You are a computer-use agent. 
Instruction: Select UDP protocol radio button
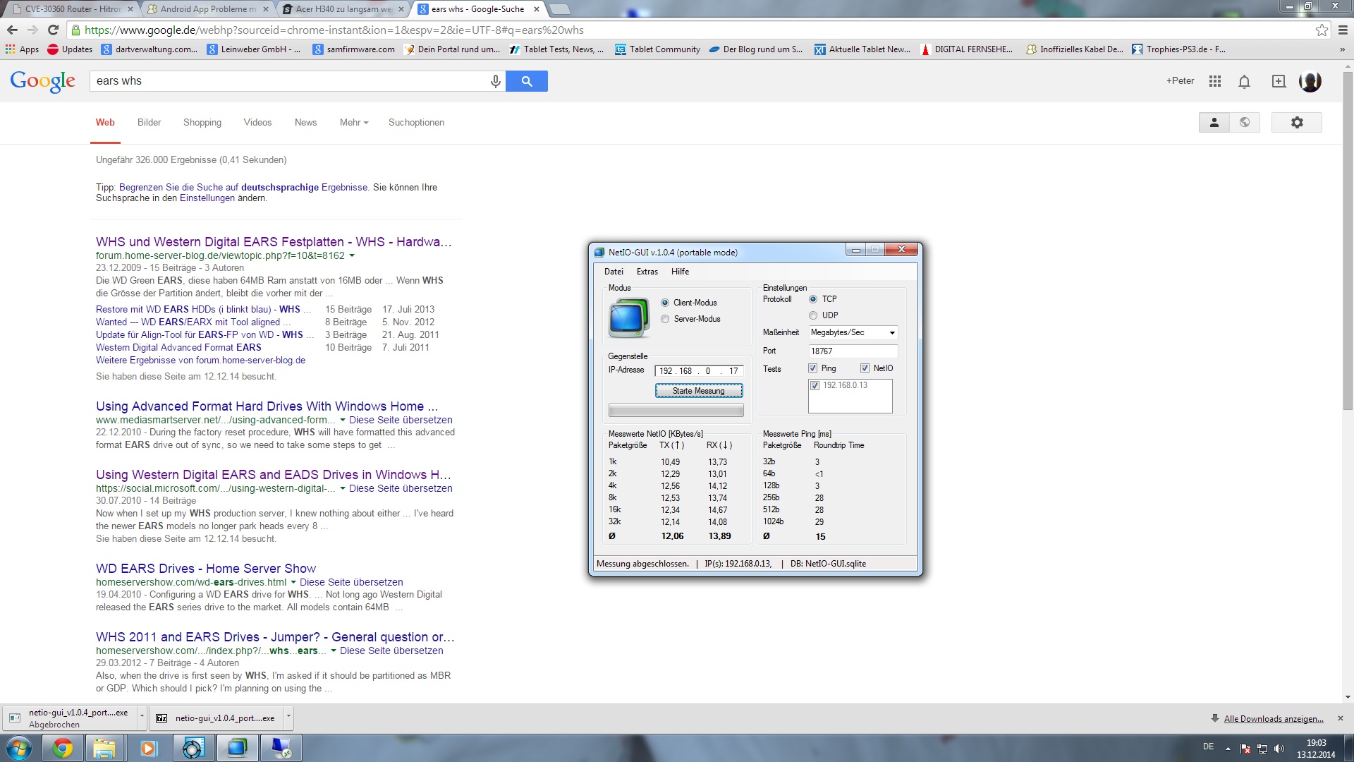coord(813,315)
